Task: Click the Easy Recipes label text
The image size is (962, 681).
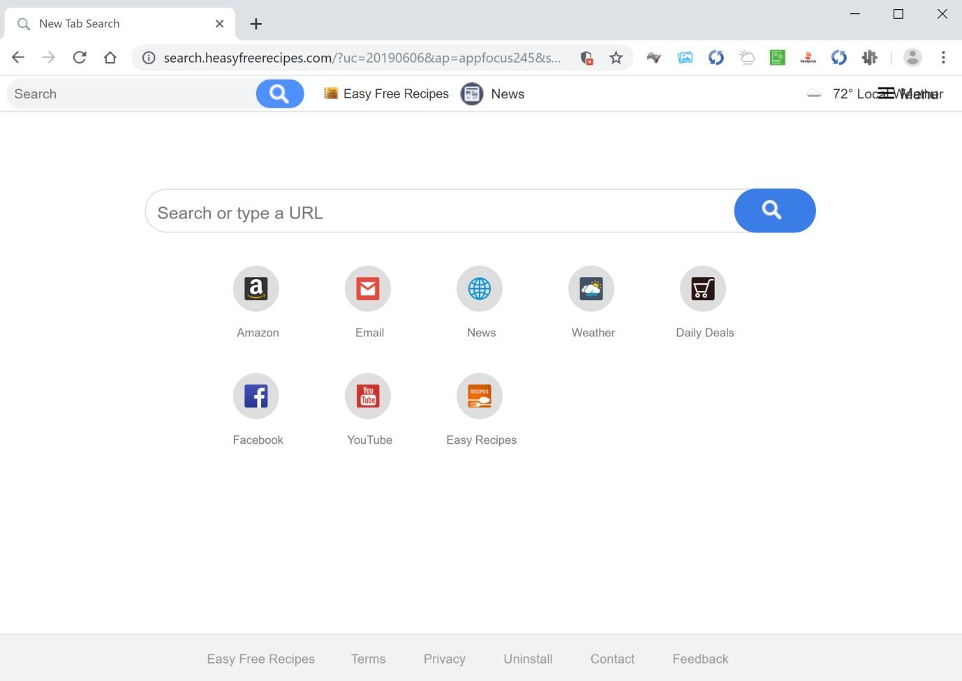Action: pyautogui.click(x=482, y=440)
